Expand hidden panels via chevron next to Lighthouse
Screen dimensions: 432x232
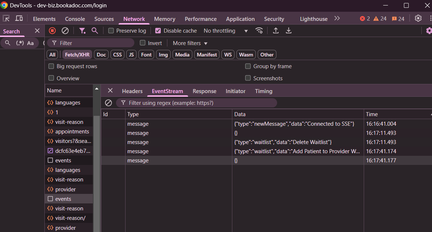pos(337,18)
